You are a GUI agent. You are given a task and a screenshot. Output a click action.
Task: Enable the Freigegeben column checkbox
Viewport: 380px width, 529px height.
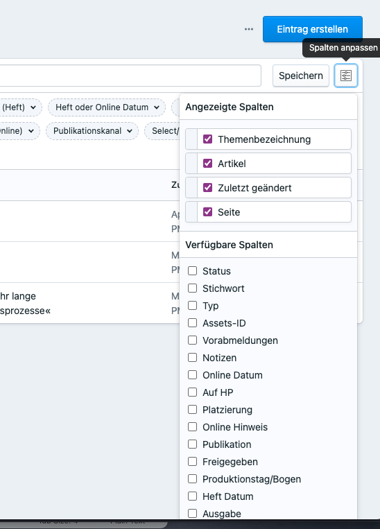tap(192, 462)
